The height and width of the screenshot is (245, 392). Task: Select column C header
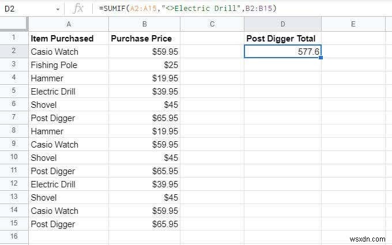tap(212, 24)
